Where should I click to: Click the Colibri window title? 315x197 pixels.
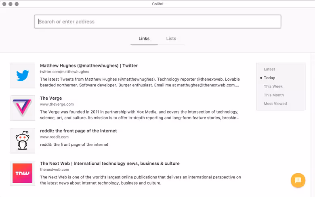157,4
